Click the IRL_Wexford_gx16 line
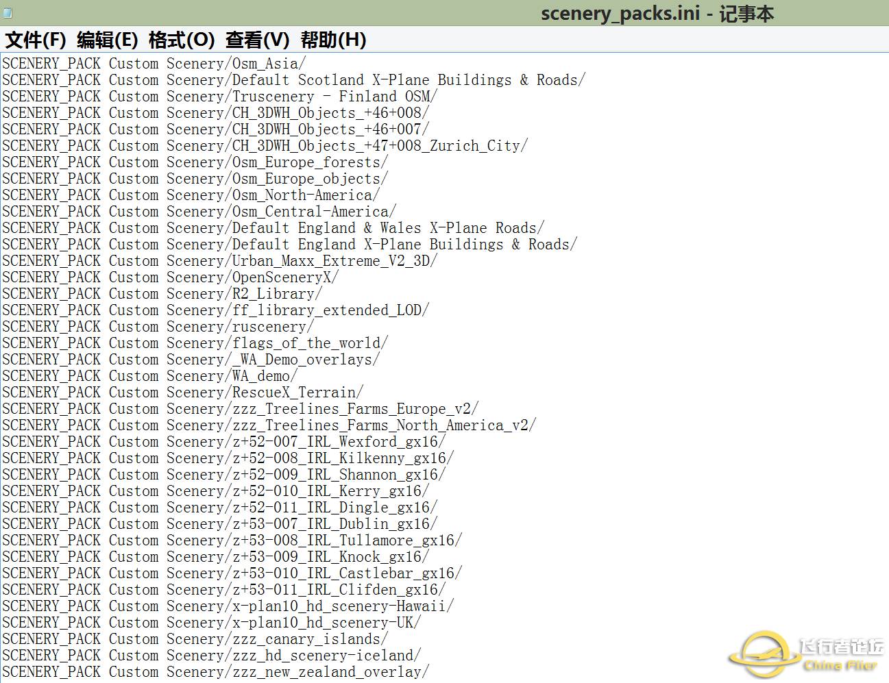889x683 pixels. point(223,442)
